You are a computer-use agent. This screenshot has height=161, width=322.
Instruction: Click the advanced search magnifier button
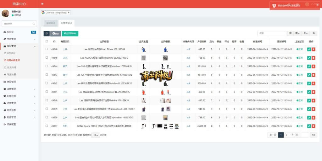(314, 33)
